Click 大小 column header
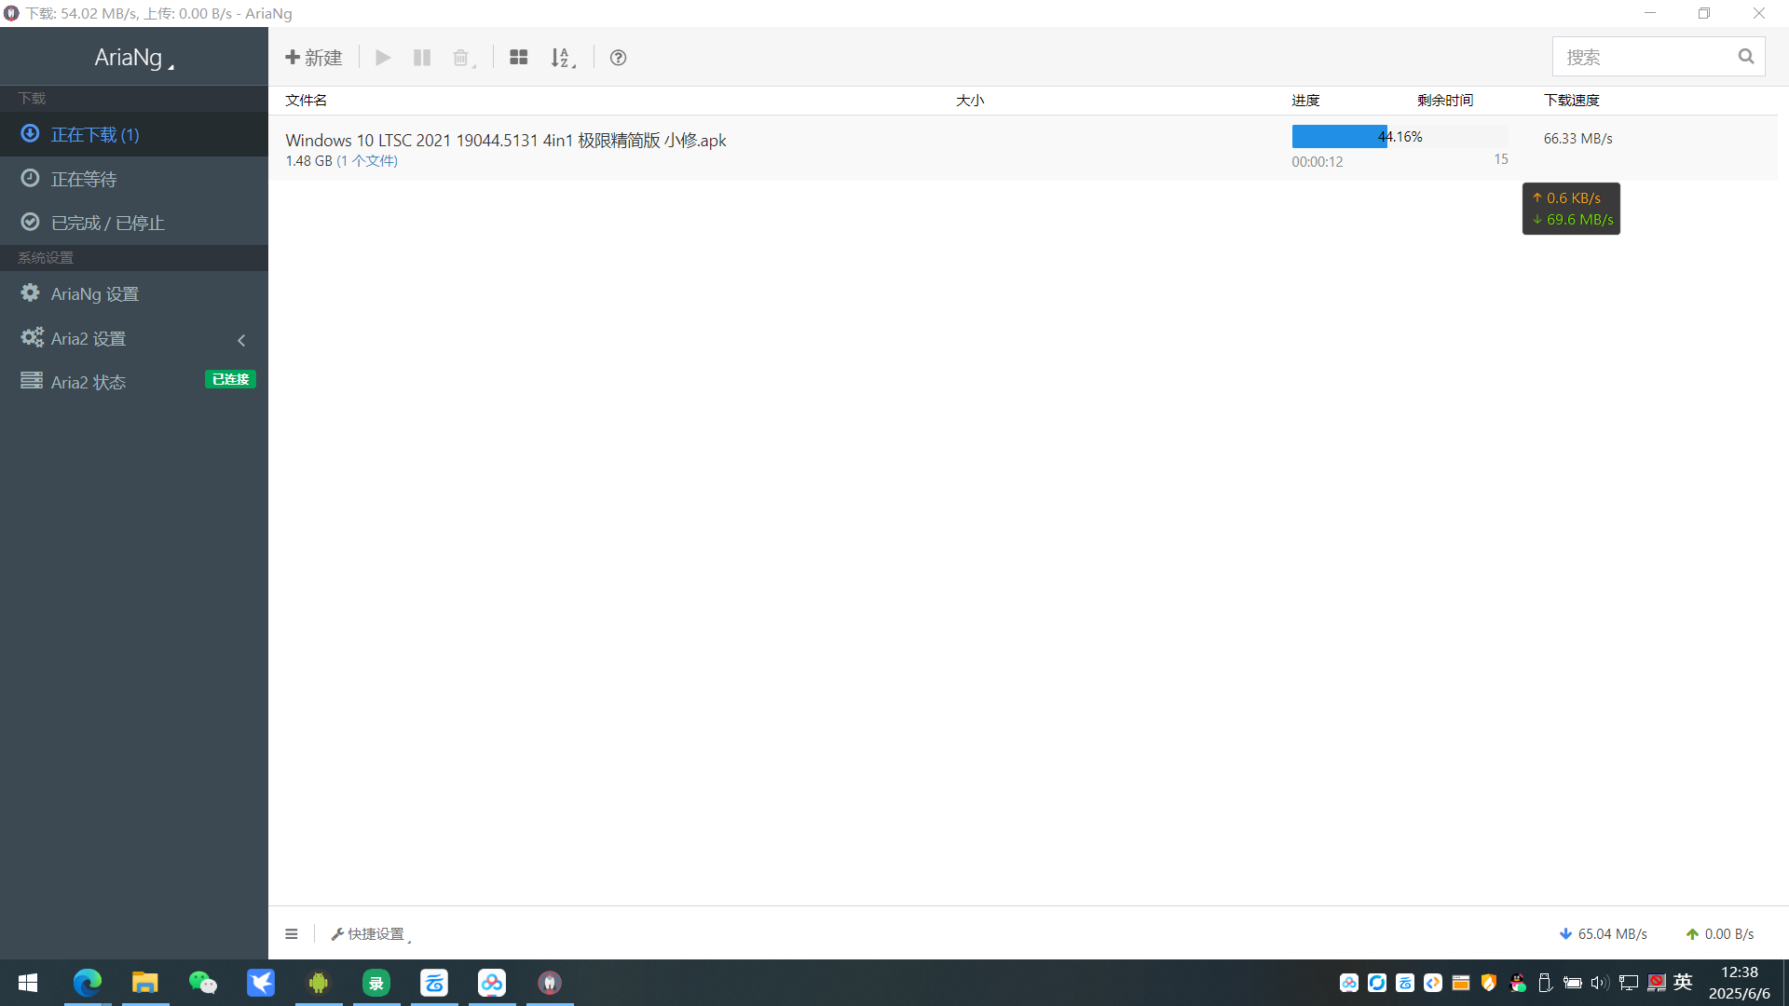Screen dimensions: 1789x1006 tap(970, 101)
